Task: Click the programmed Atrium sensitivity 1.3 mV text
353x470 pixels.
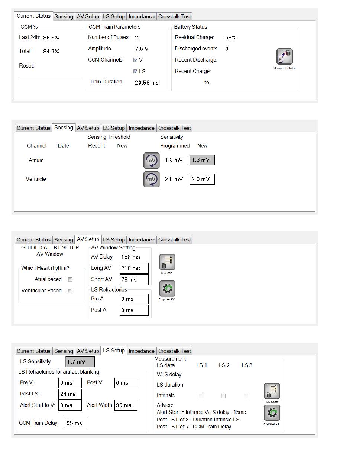Action: tap(174, 160)
